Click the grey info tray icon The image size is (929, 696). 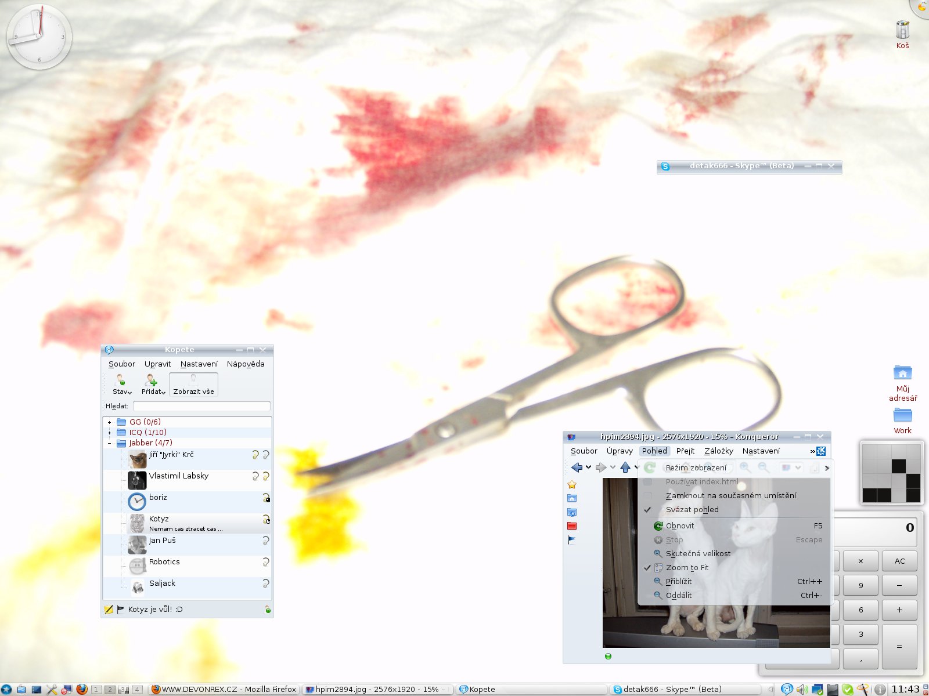(x=880, y=690)
